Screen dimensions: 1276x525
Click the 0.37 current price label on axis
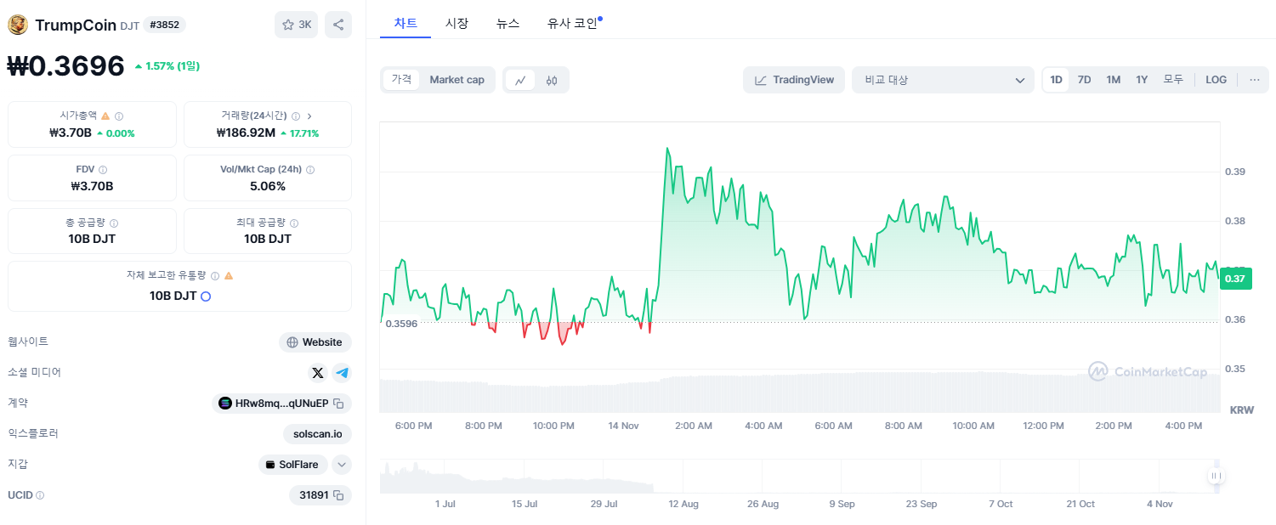pos(1236,279)
